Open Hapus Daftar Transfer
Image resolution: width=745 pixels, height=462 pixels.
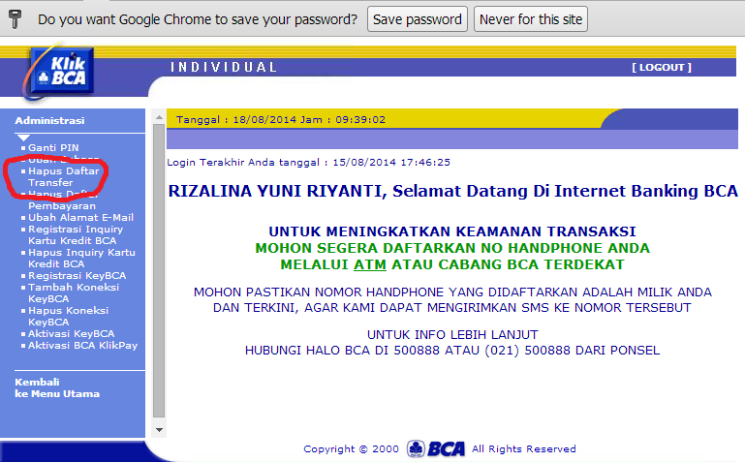tap(63, 176)
